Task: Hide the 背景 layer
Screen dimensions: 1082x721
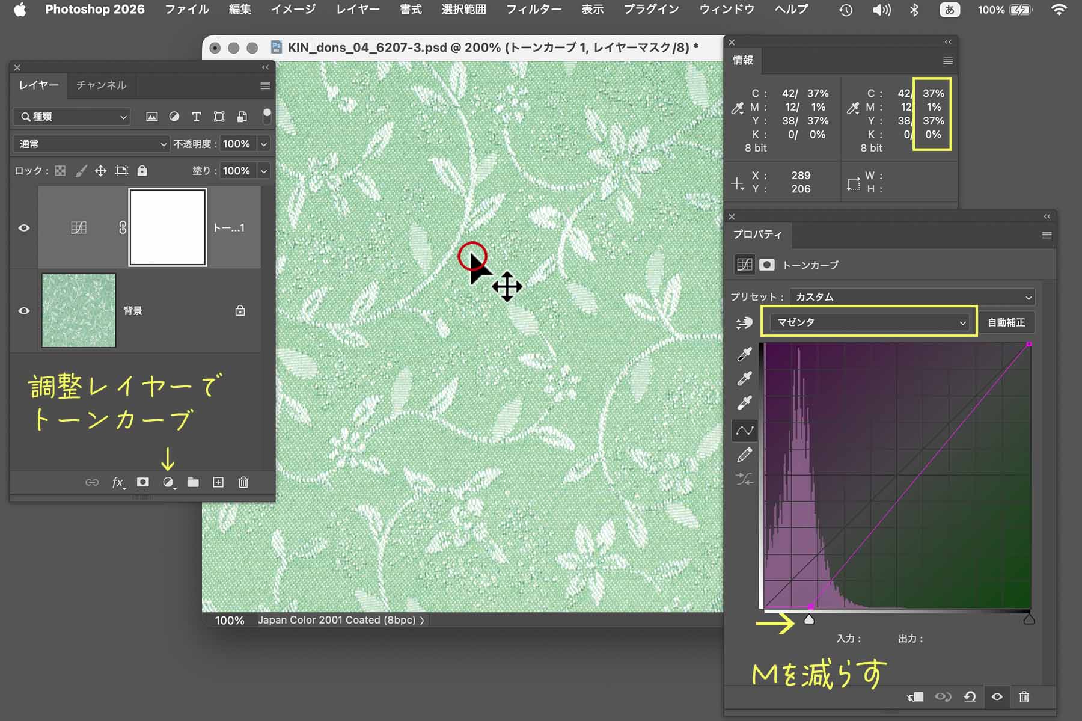Action: (24, 311)
